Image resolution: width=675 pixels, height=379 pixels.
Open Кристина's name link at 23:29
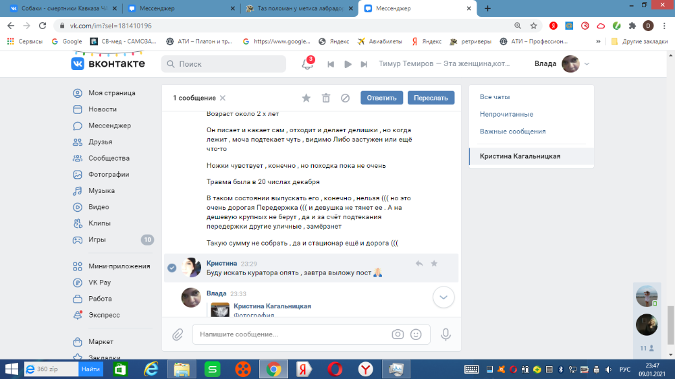tap(221, 263)
